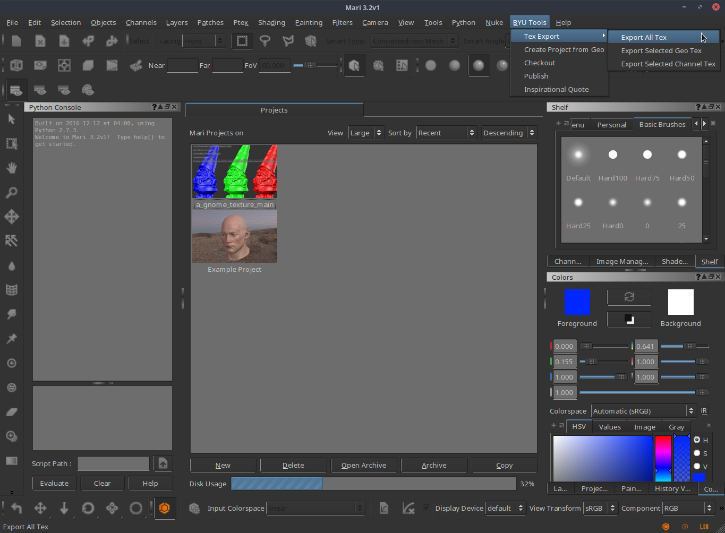Click the white Background color swatch
Viewport: 725px width, 533px height.
click(680, 302)
